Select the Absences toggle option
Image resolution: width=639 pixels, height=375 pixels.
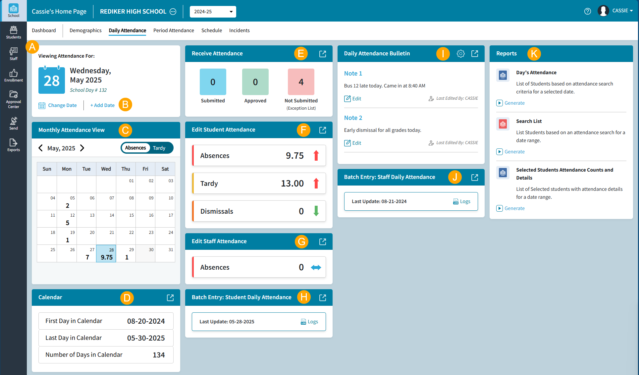pyautogui.click(x=135, y=148)
